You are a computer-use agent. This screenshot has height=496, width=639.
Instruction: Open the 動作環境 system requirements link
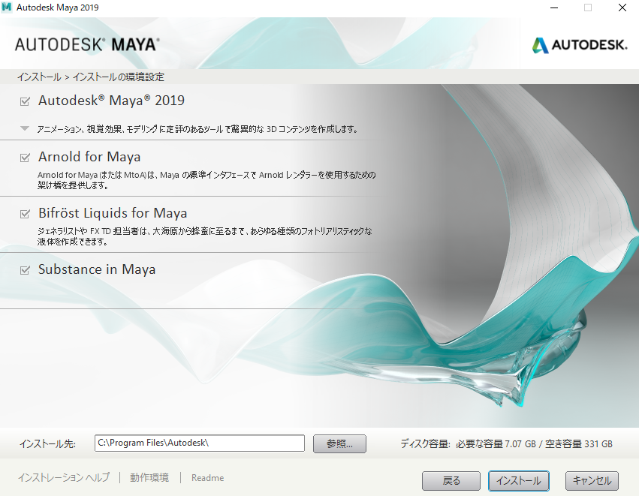149,477
